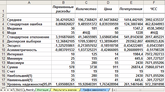This screenshot has width=165, height=92.
Task: Select the 'Минимум' label cell
Action: coord(29,58)
